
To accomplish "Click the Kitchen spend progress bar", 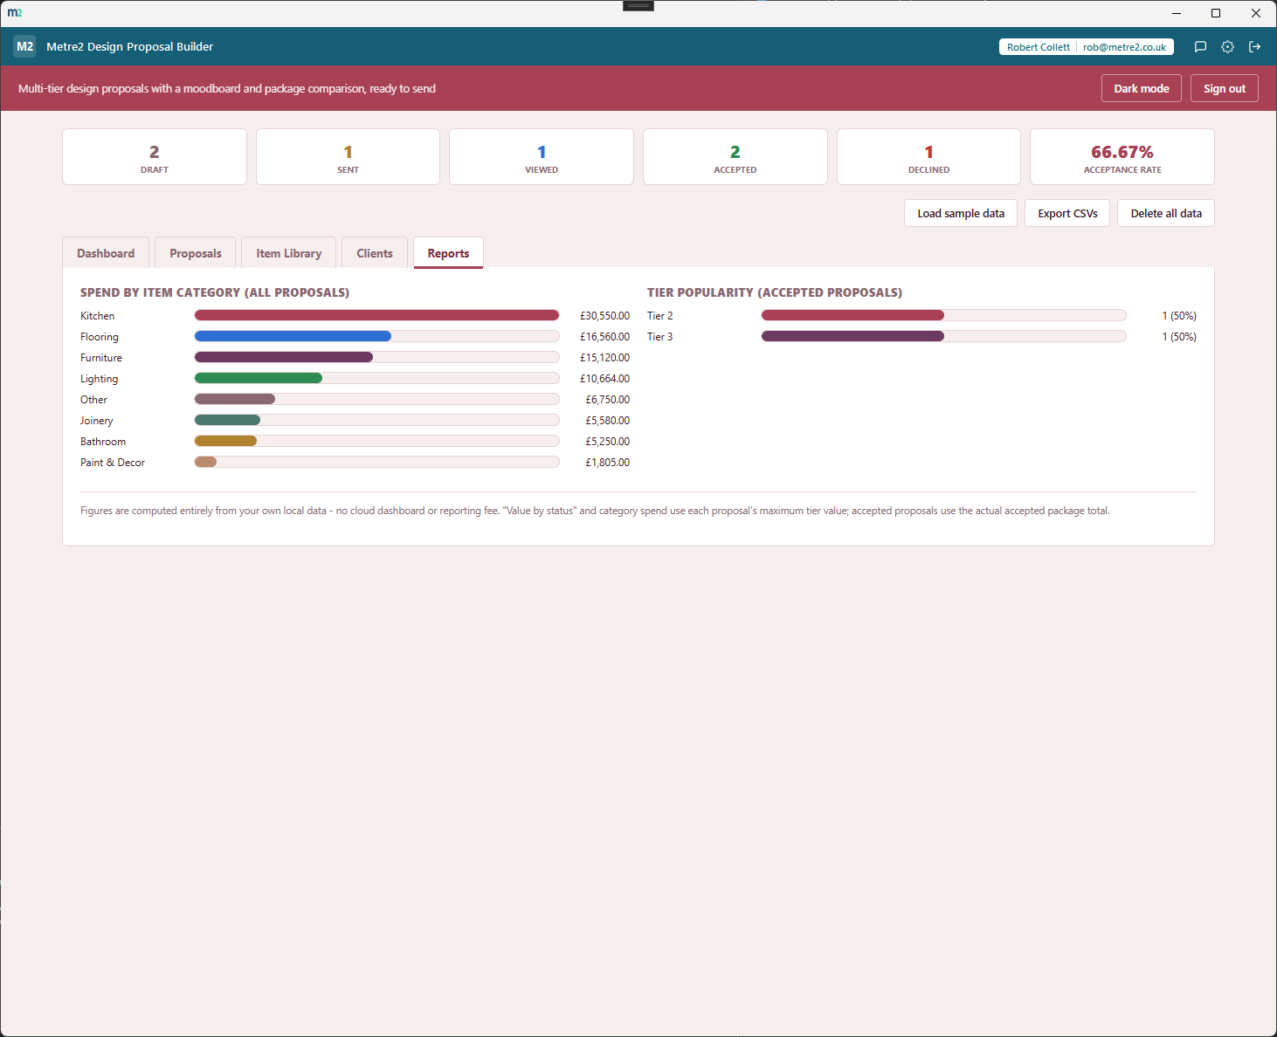I will tap(376, 315).
